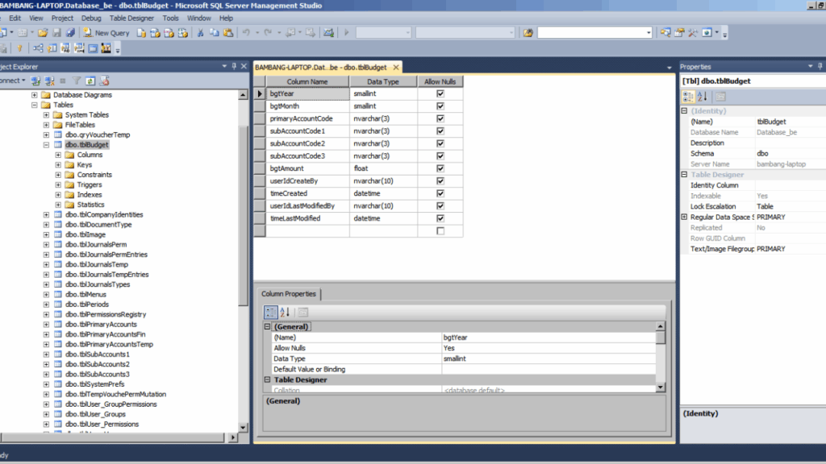Viewport: 826px width, 464px height.
Task: Apply a filter in Object Explorer
Action: point(77,80)
